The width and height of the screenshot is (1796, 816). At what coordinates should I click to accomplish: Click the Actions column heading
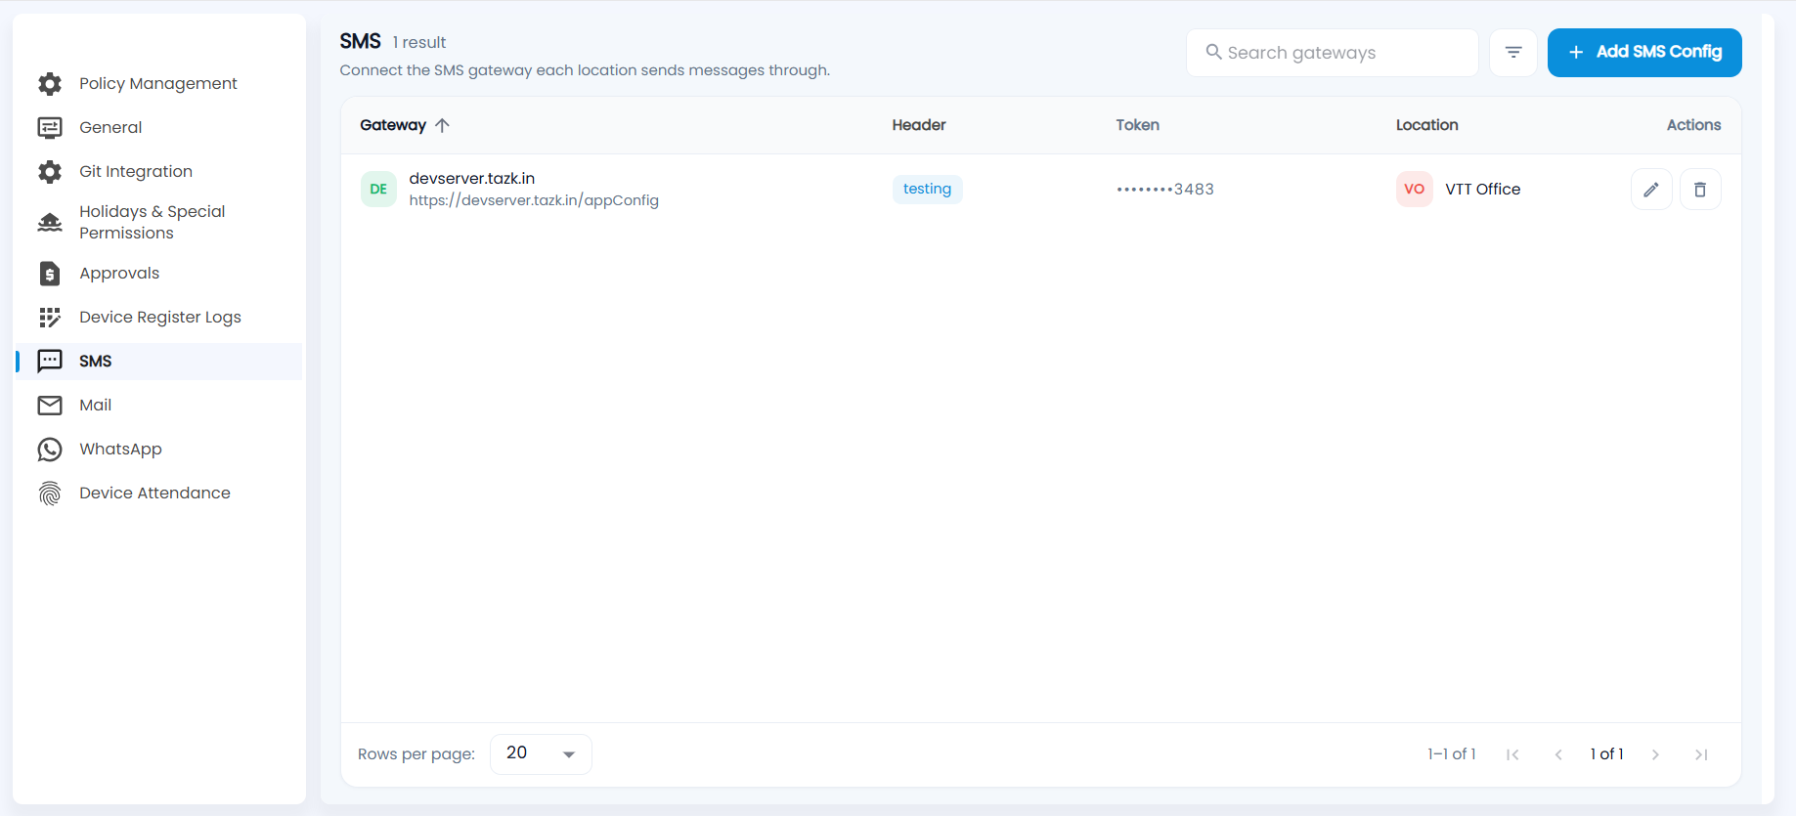(x=1694, y=125)
